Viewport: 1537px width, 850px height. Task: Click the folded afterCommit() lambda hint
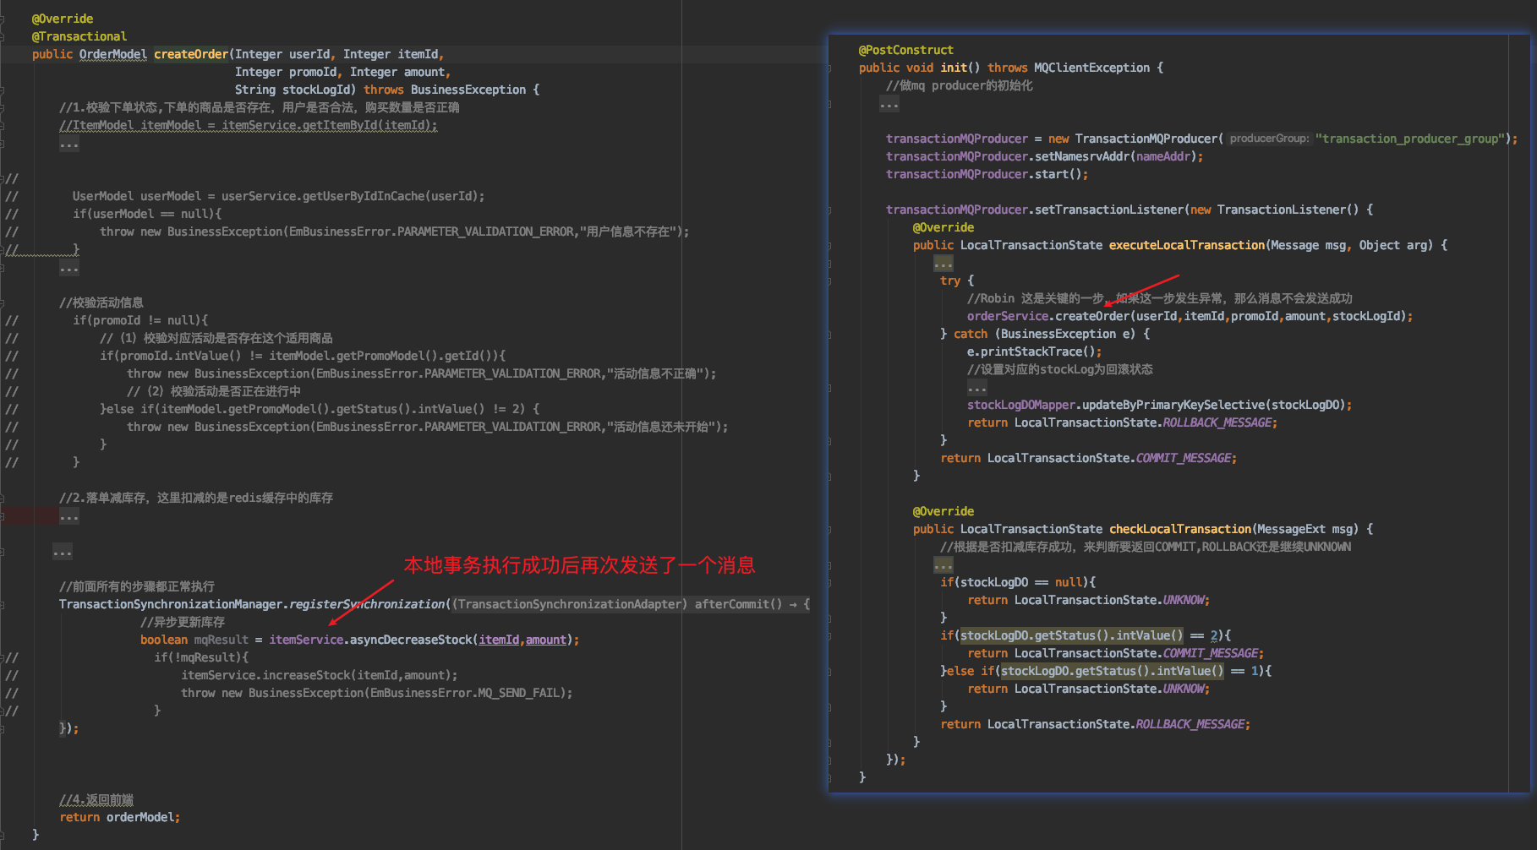coord(630,604)
